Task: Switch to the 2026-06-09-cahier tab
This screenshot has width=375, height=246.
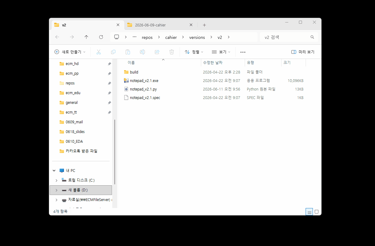Action: pos(160,25)
